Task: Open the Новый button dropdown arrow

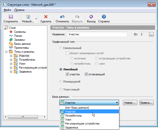Action: point(36,19)
